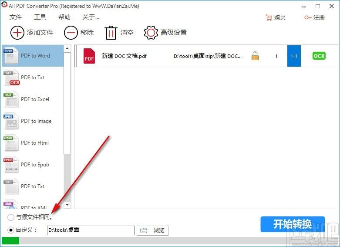Minimize the All PDF Converter window

point(304,7)
